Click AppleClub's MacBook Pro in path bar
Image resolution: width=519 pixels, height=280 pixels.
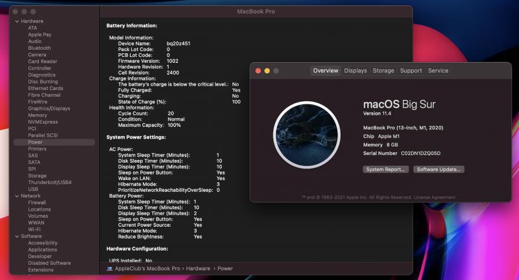tap(147, 269)
